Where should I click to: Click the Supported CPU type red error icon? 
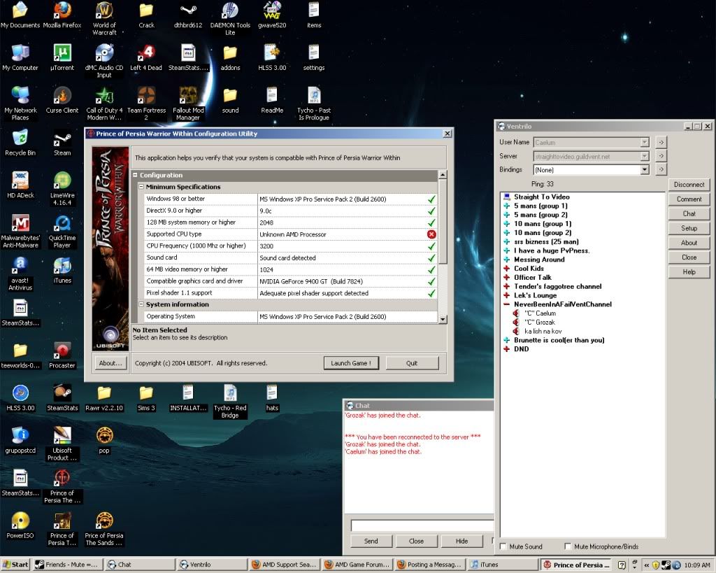tap(431, 234)
